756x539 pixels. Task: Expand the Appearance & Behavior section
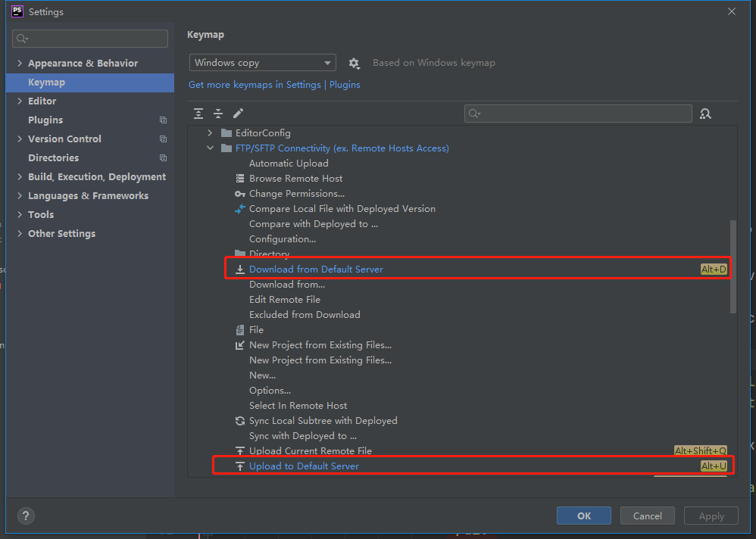pyautogui.click(x=20, y=63)
